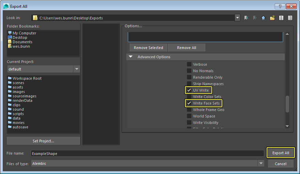Collapse the Advanced Options section

tap(131, 57)
